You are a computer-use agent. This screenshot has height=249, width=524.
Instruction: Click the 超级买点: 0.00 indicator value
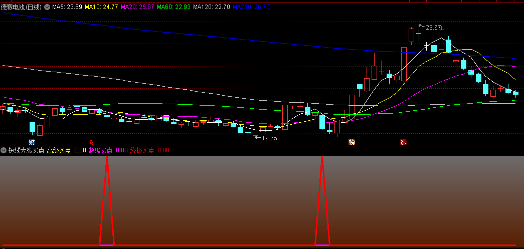point(108,150)
